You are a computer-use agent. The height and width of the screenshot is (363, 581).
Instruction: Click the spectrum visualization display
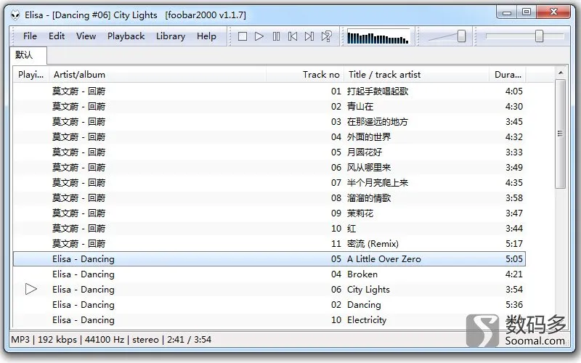click(378, 37)
